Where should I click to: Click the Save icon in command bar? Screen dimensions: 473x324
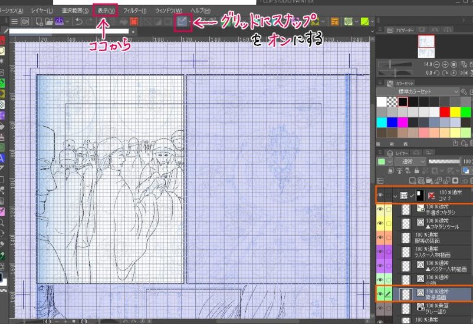[60, 22]
